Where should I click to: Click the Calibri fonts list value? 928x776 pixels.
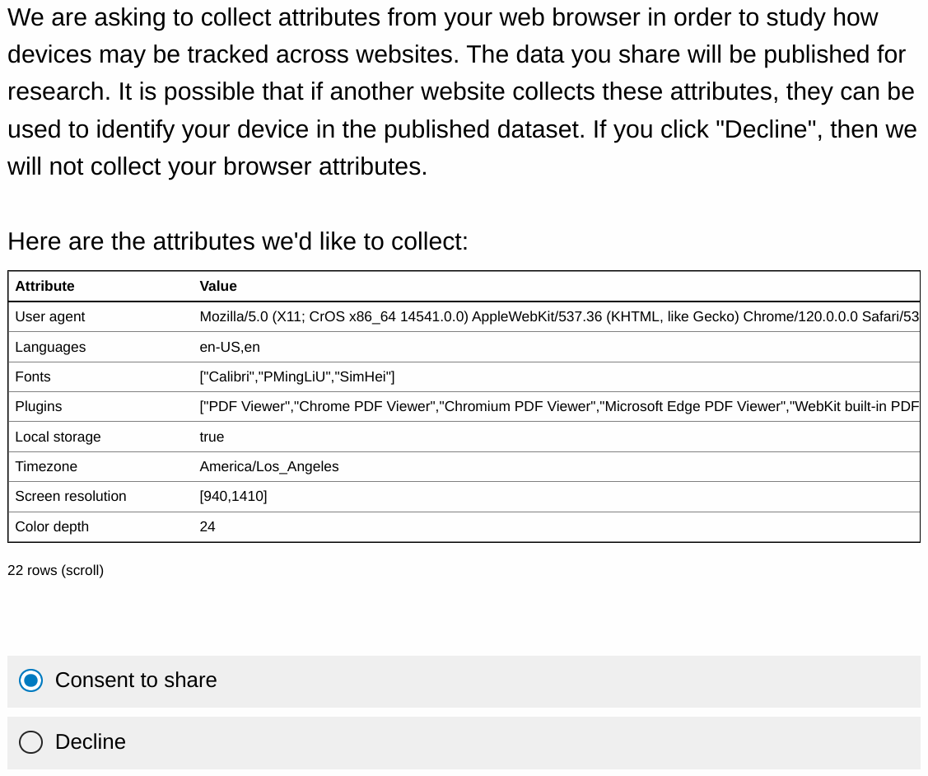297,376
